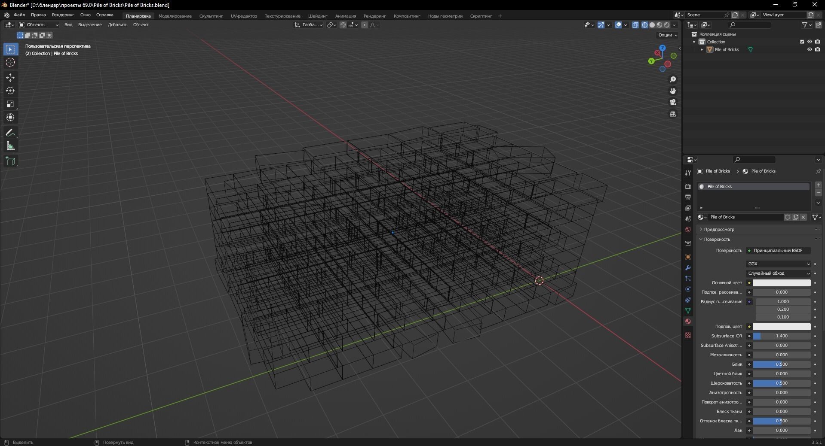Open the Случайный обход subsurface method dropdown

pyautogui.click(x=779, y=273)
